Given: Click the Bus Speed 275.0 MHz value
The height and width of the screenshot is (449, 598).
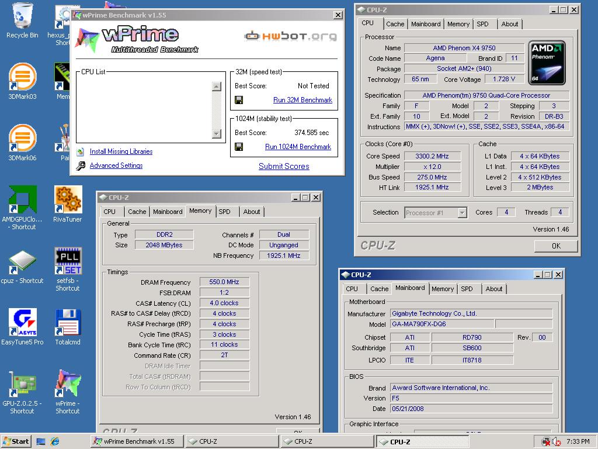Looking at the screenshot, I should 432,177.
